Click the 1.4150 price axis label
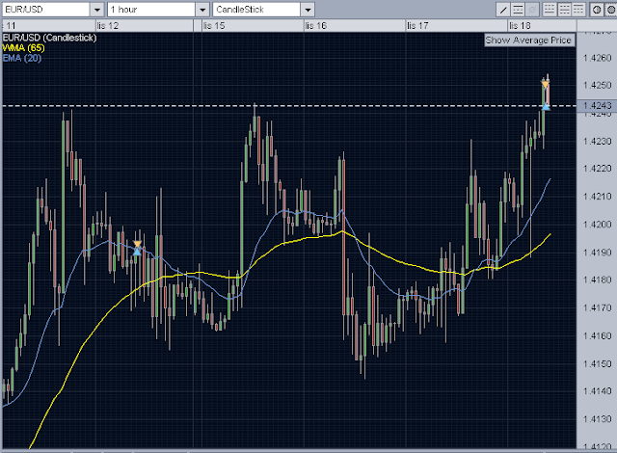Screen dimensions: 617x453 pyautogui.click(x=597, y=363)
